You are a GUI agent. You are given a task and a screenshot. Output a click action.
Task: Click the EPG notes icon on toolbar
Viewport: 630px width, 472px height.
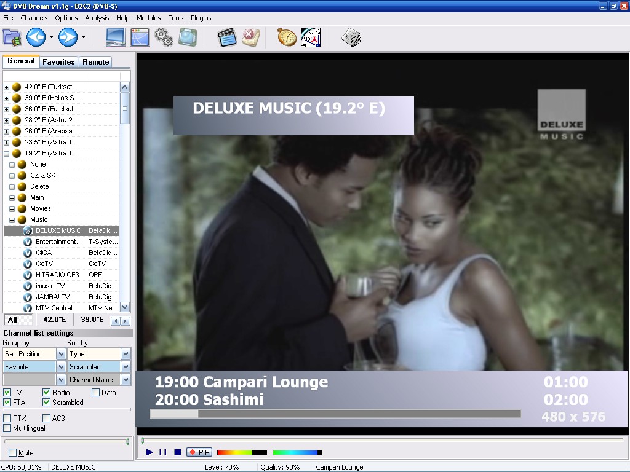click(x=353, y=37)
